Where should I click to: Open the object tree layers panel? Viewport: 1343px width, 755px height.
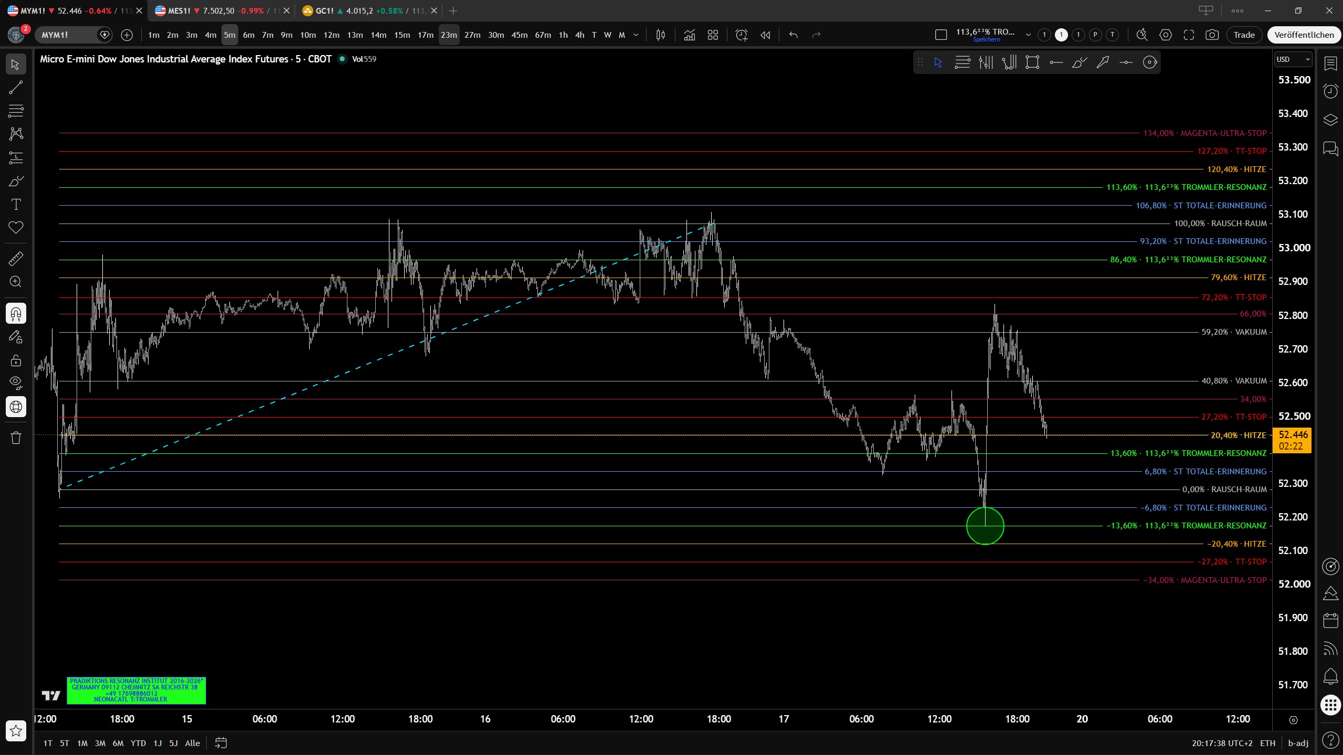click(x=1330, y=120)
